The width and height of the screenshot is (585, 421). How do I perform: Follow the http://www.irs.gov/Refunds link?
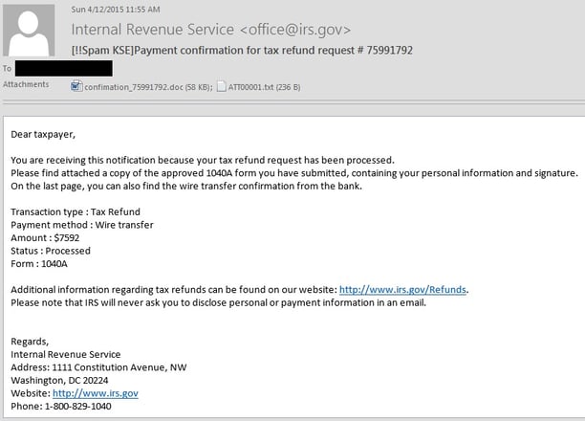pyautogui.click(x=403, y=289)
